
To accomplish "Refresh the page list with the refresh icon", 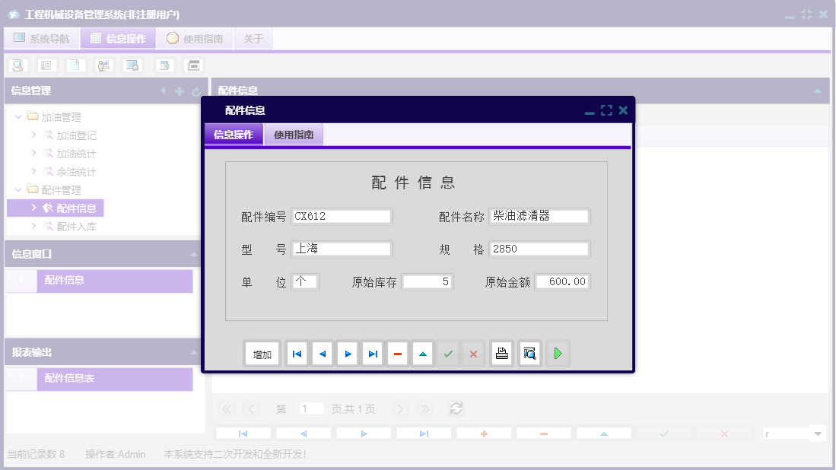I will (x=456, y=408).
